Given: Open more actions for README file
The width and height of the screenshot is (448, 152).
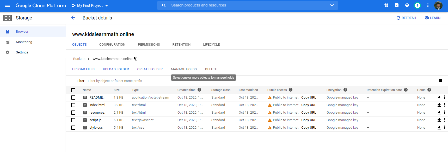Looking at the screenshot, I should (445, 98).
